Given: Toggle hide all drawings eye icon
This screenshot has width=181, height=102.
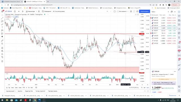Looking at the screenshot, I should click(x=2, y=57).
